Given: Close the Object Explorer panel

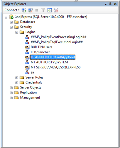Looking at the screenshot, I should pos(115,4).
